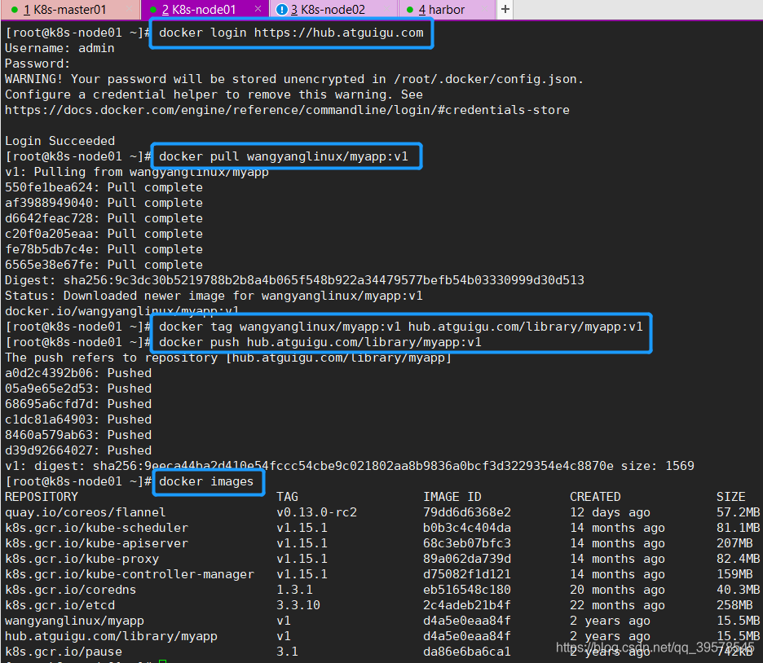This screenshot has width=763, height=663.
Task: Click the 'wangyanglinux/myapp' repository row name
Action: coord(74,621)
